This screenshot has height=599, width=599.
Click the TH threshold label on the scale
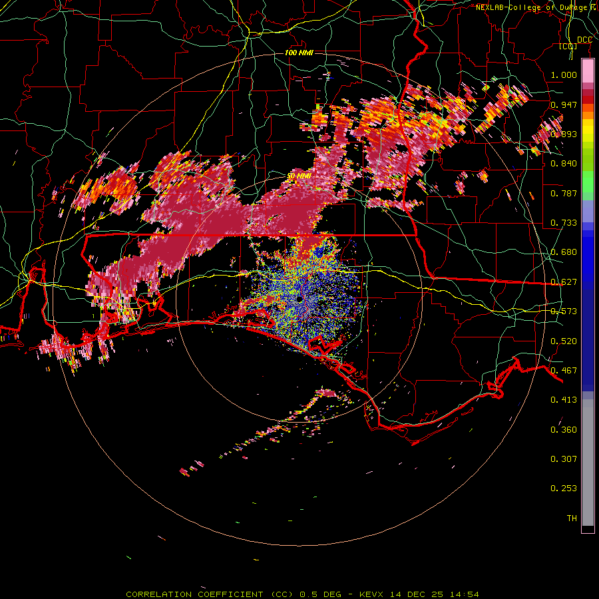tap(572, 518)
